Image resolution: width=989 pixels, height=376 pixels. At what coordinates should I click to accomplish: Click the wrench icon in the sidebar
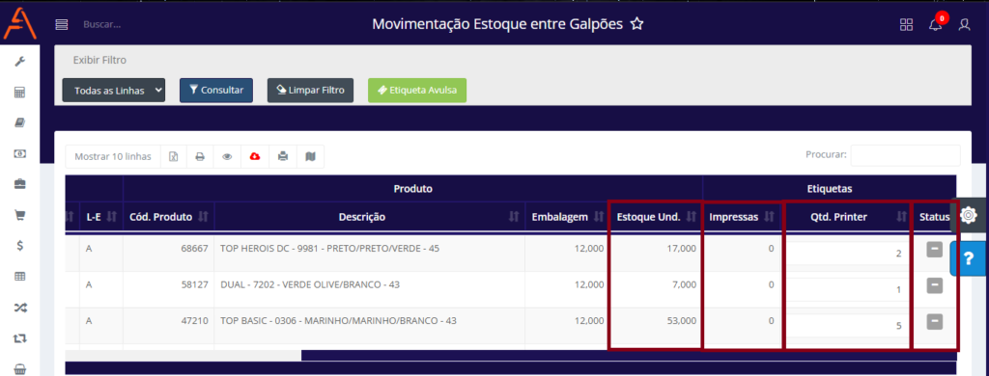pyautogui.click(x=19, y=61)
